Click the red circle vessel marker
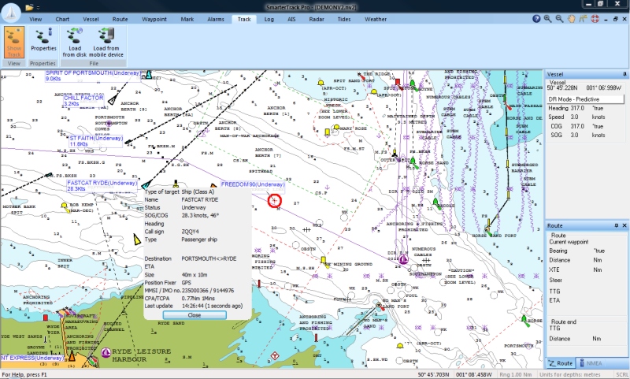 [274, 201]
